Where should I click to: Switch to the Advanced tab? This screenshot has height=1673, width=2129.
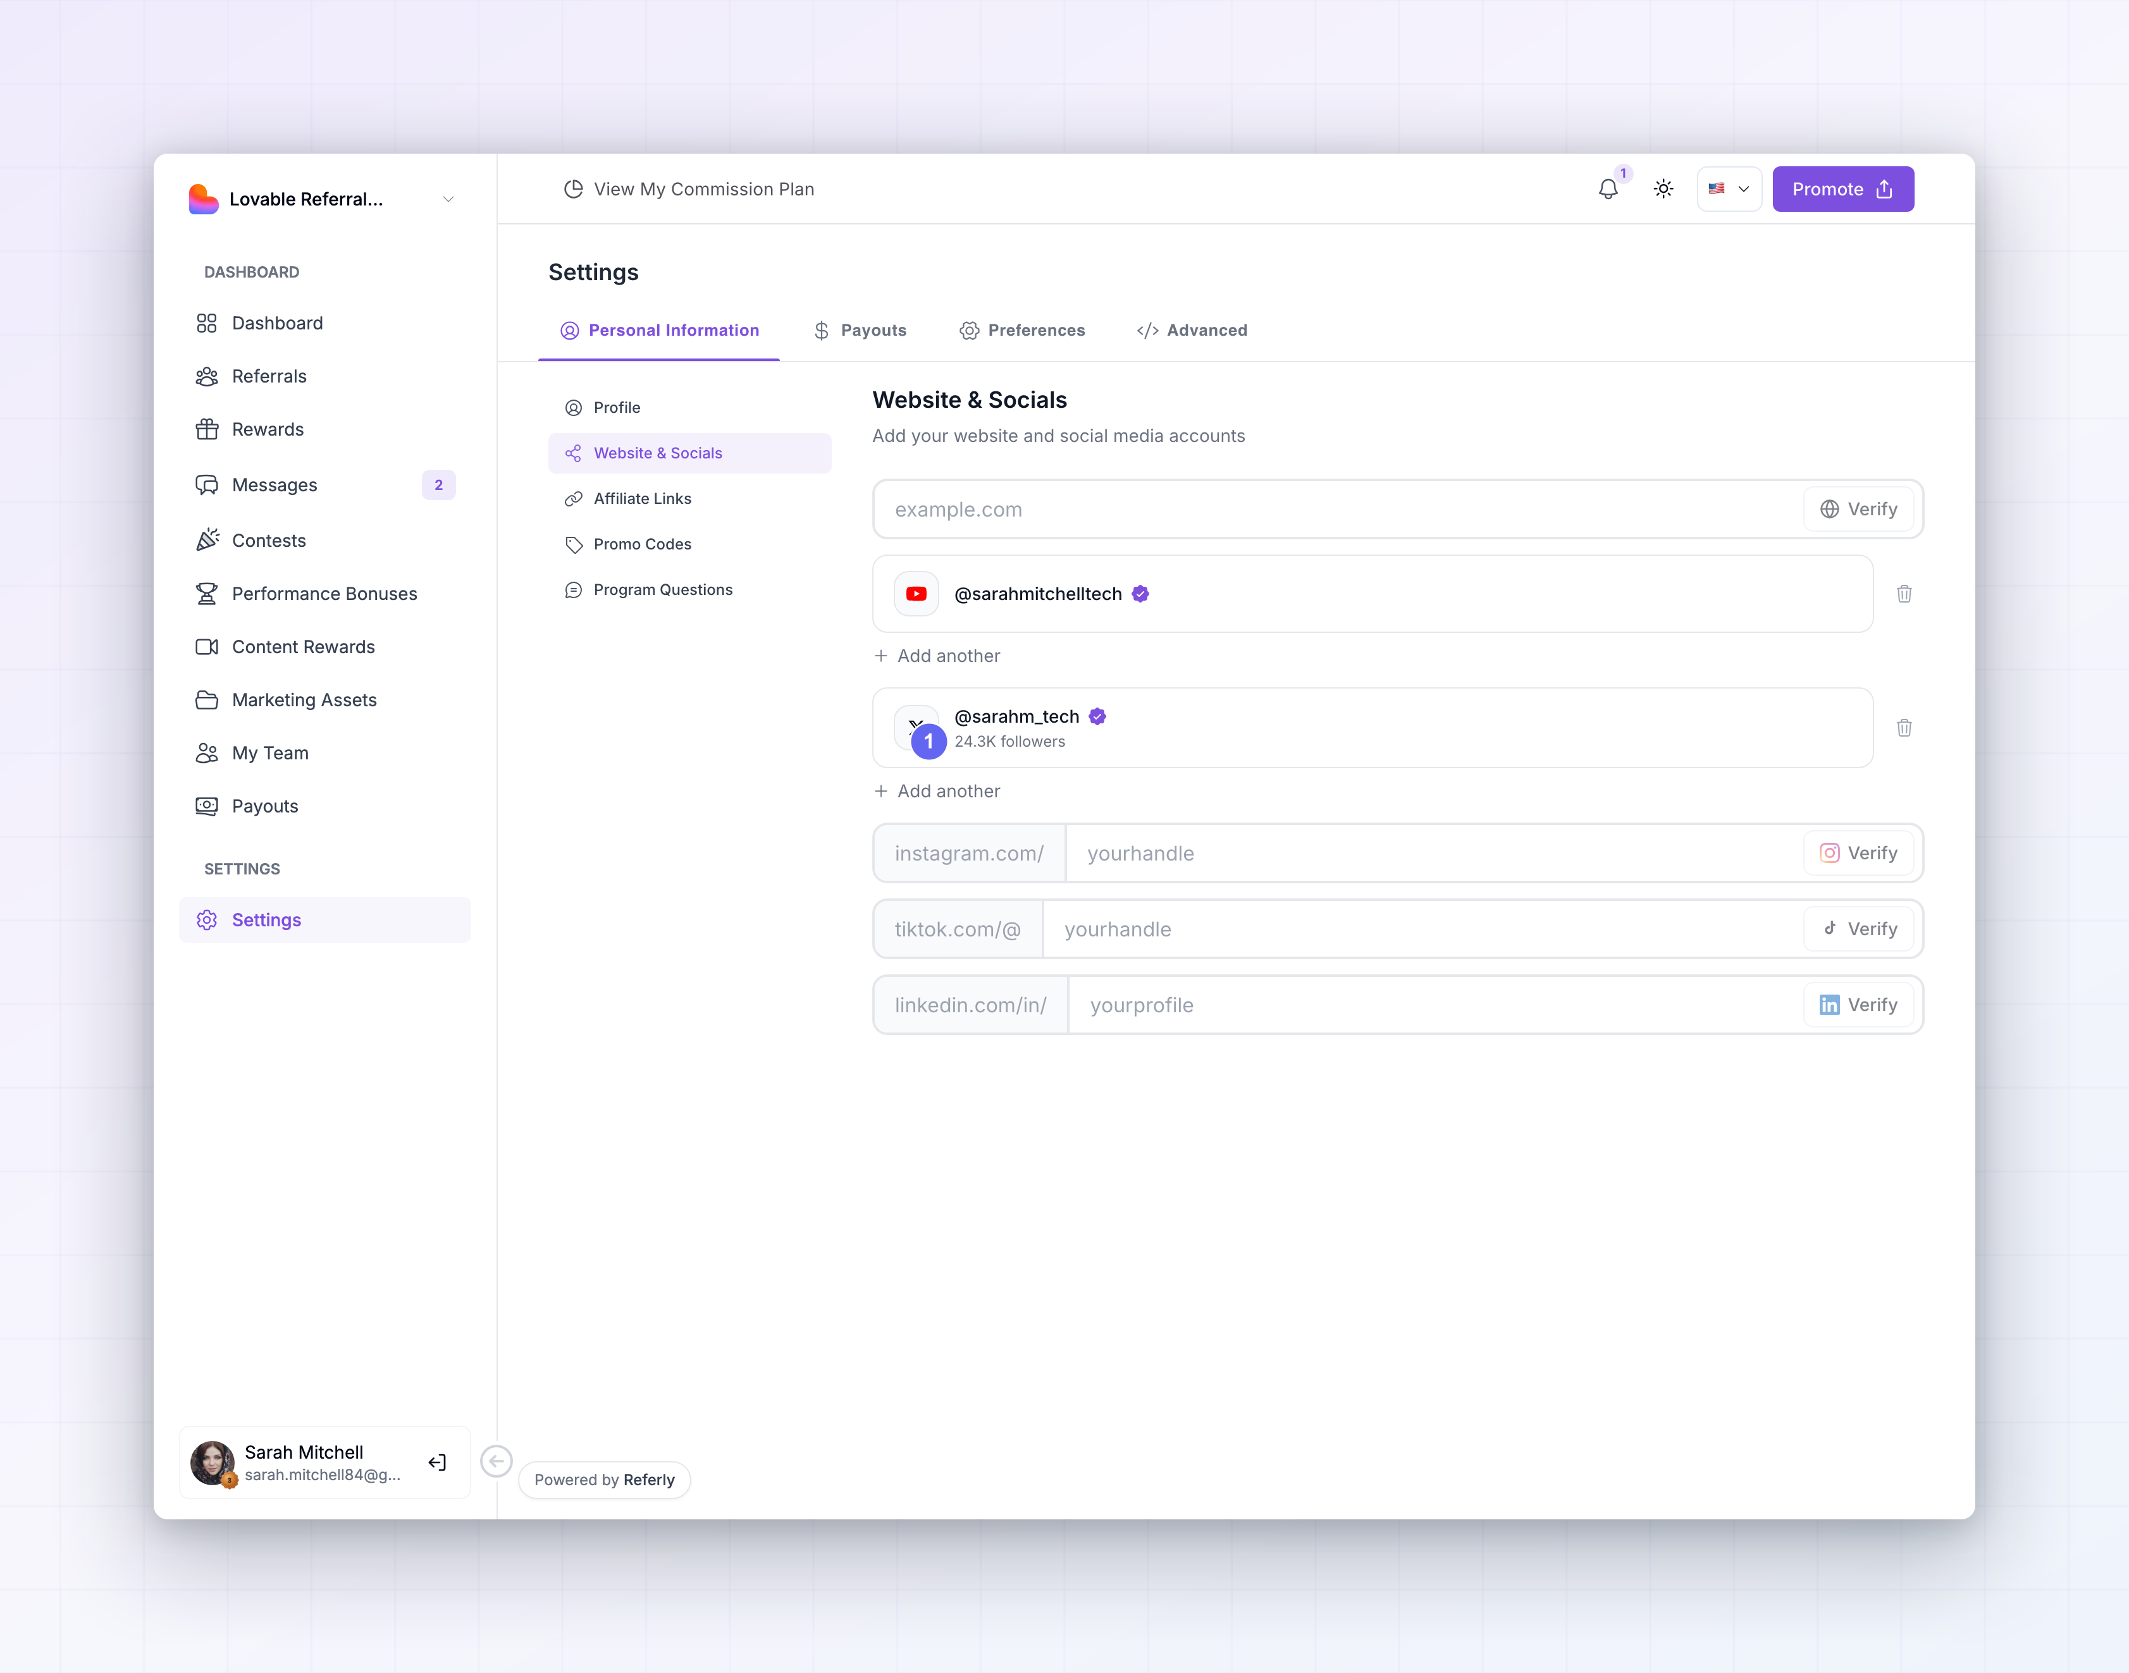click(1192, 330)
